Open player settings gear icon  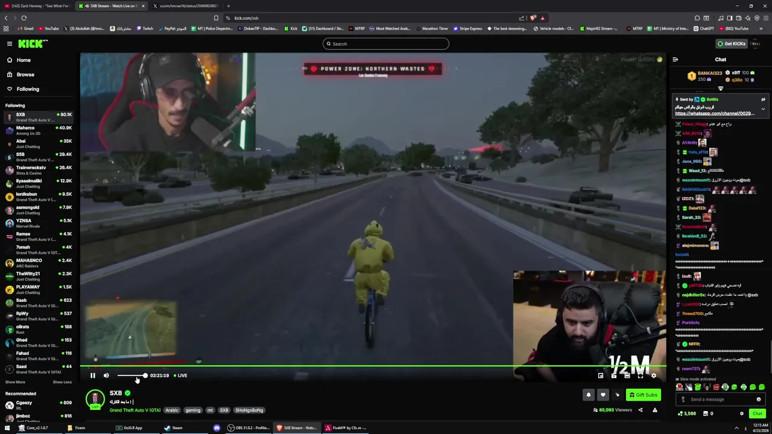click(x=654, y=376)
